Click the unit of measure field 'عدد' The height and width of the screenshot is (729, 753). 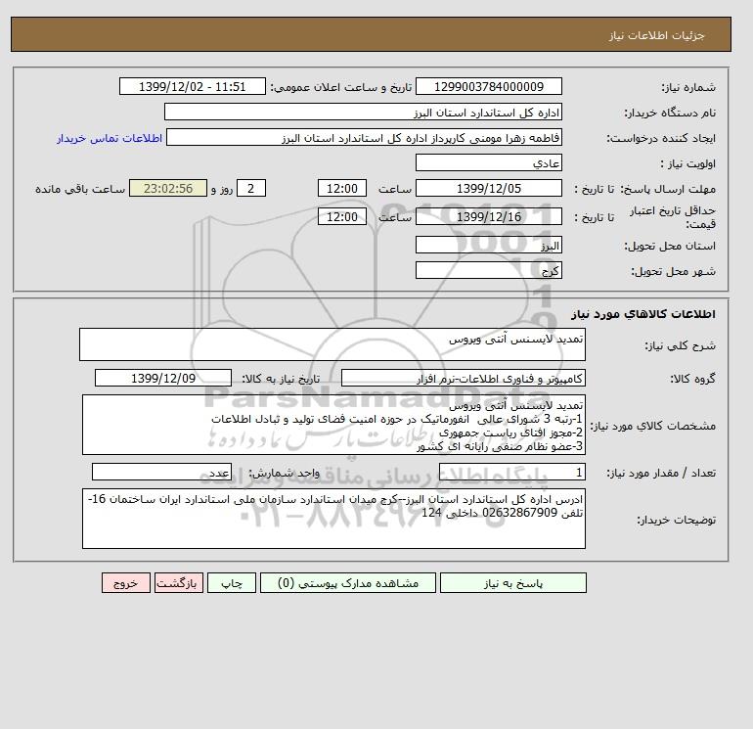coord(161,472)
